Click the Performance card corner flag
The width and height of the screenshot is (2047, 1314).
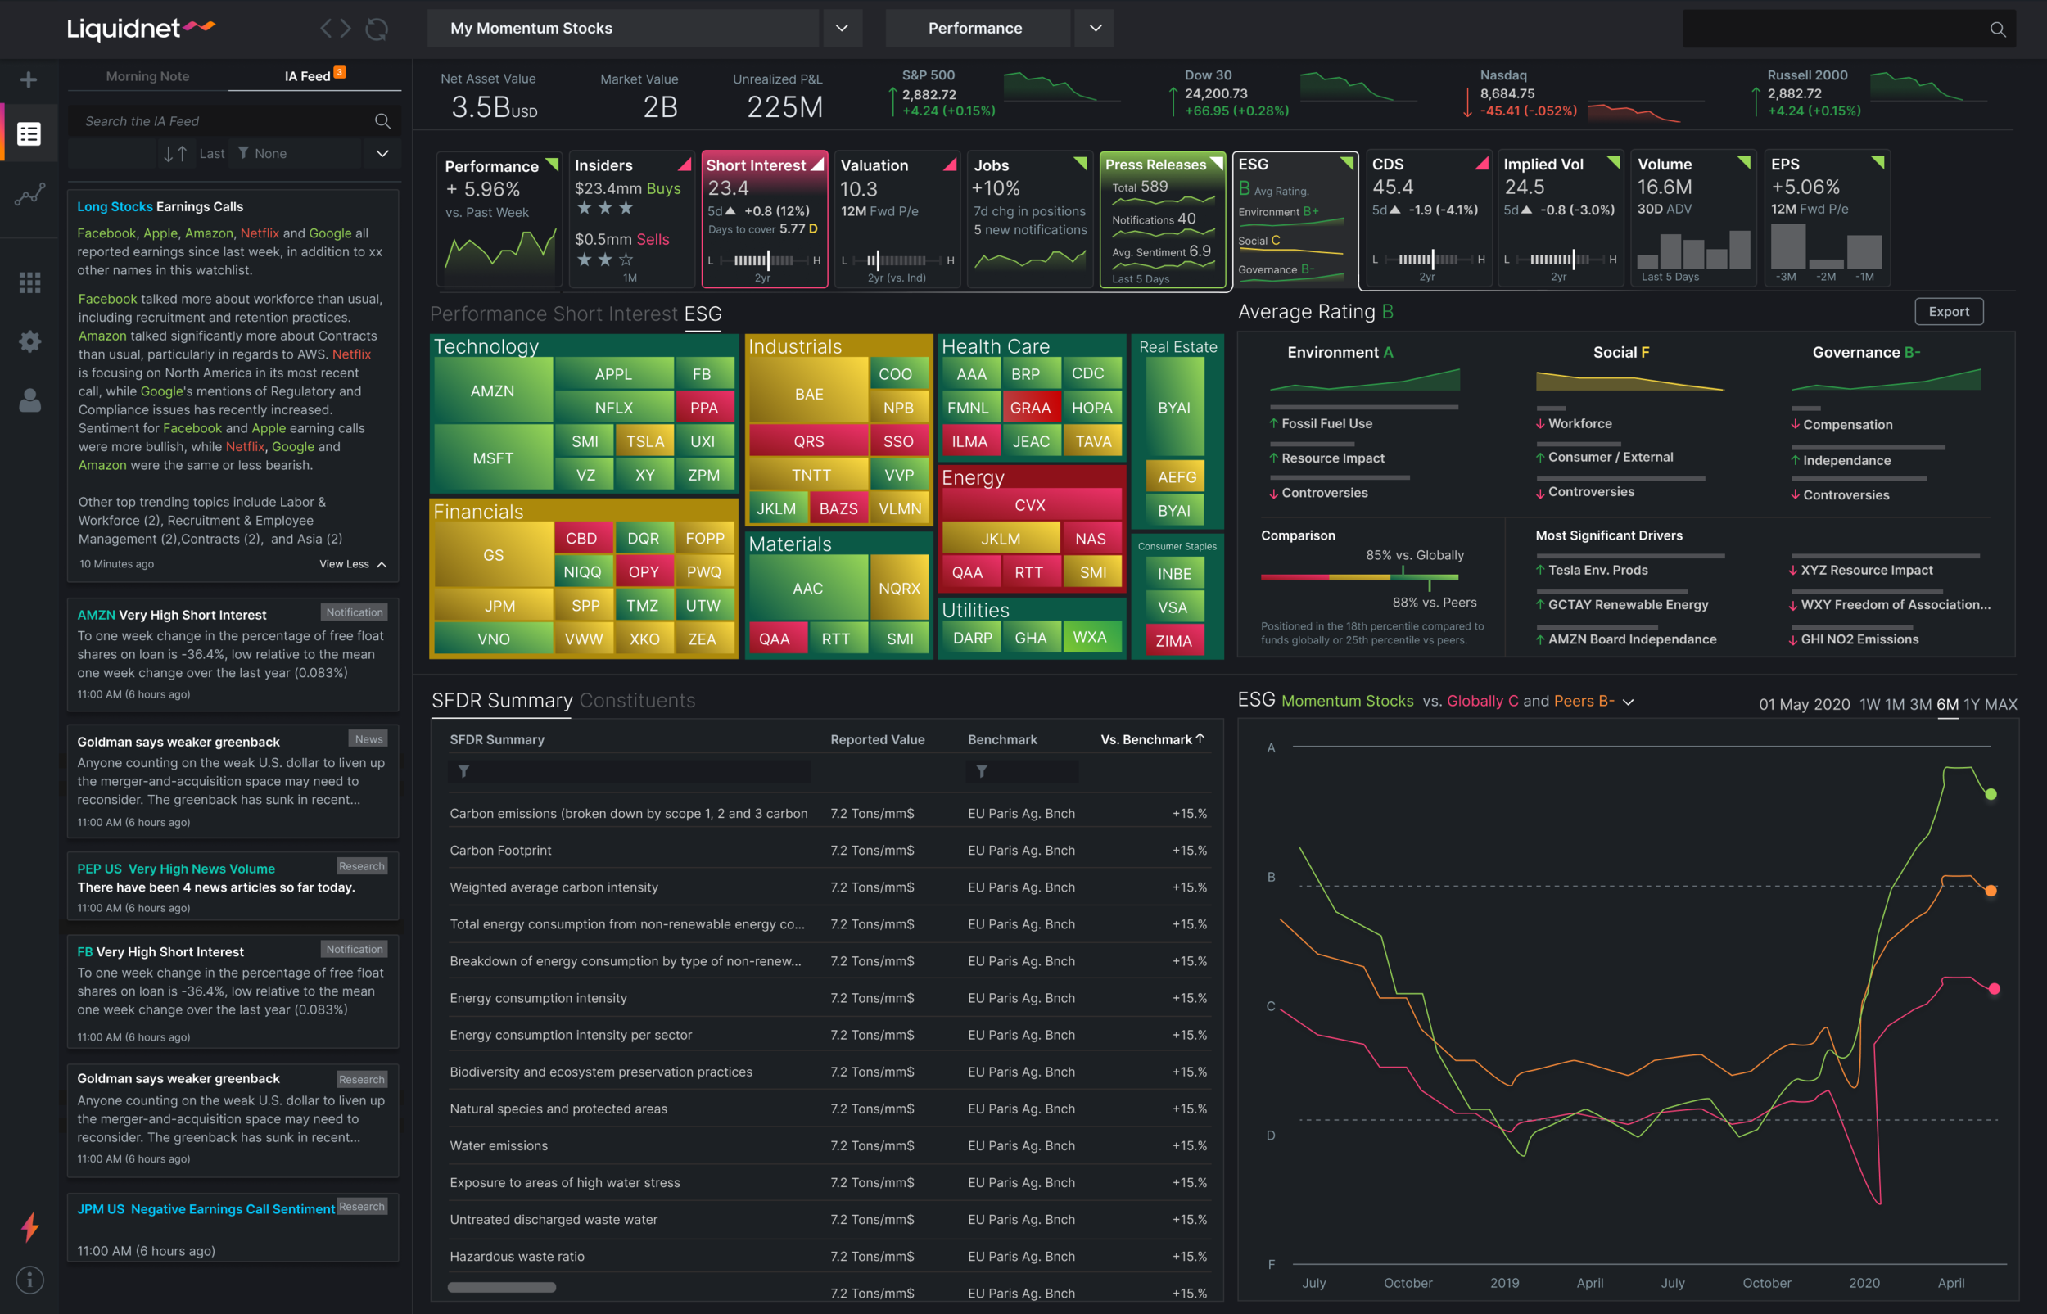pos(552,164)
